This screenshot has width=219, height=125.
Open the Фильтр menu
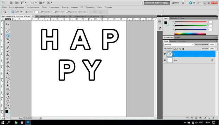click(65, 7)
